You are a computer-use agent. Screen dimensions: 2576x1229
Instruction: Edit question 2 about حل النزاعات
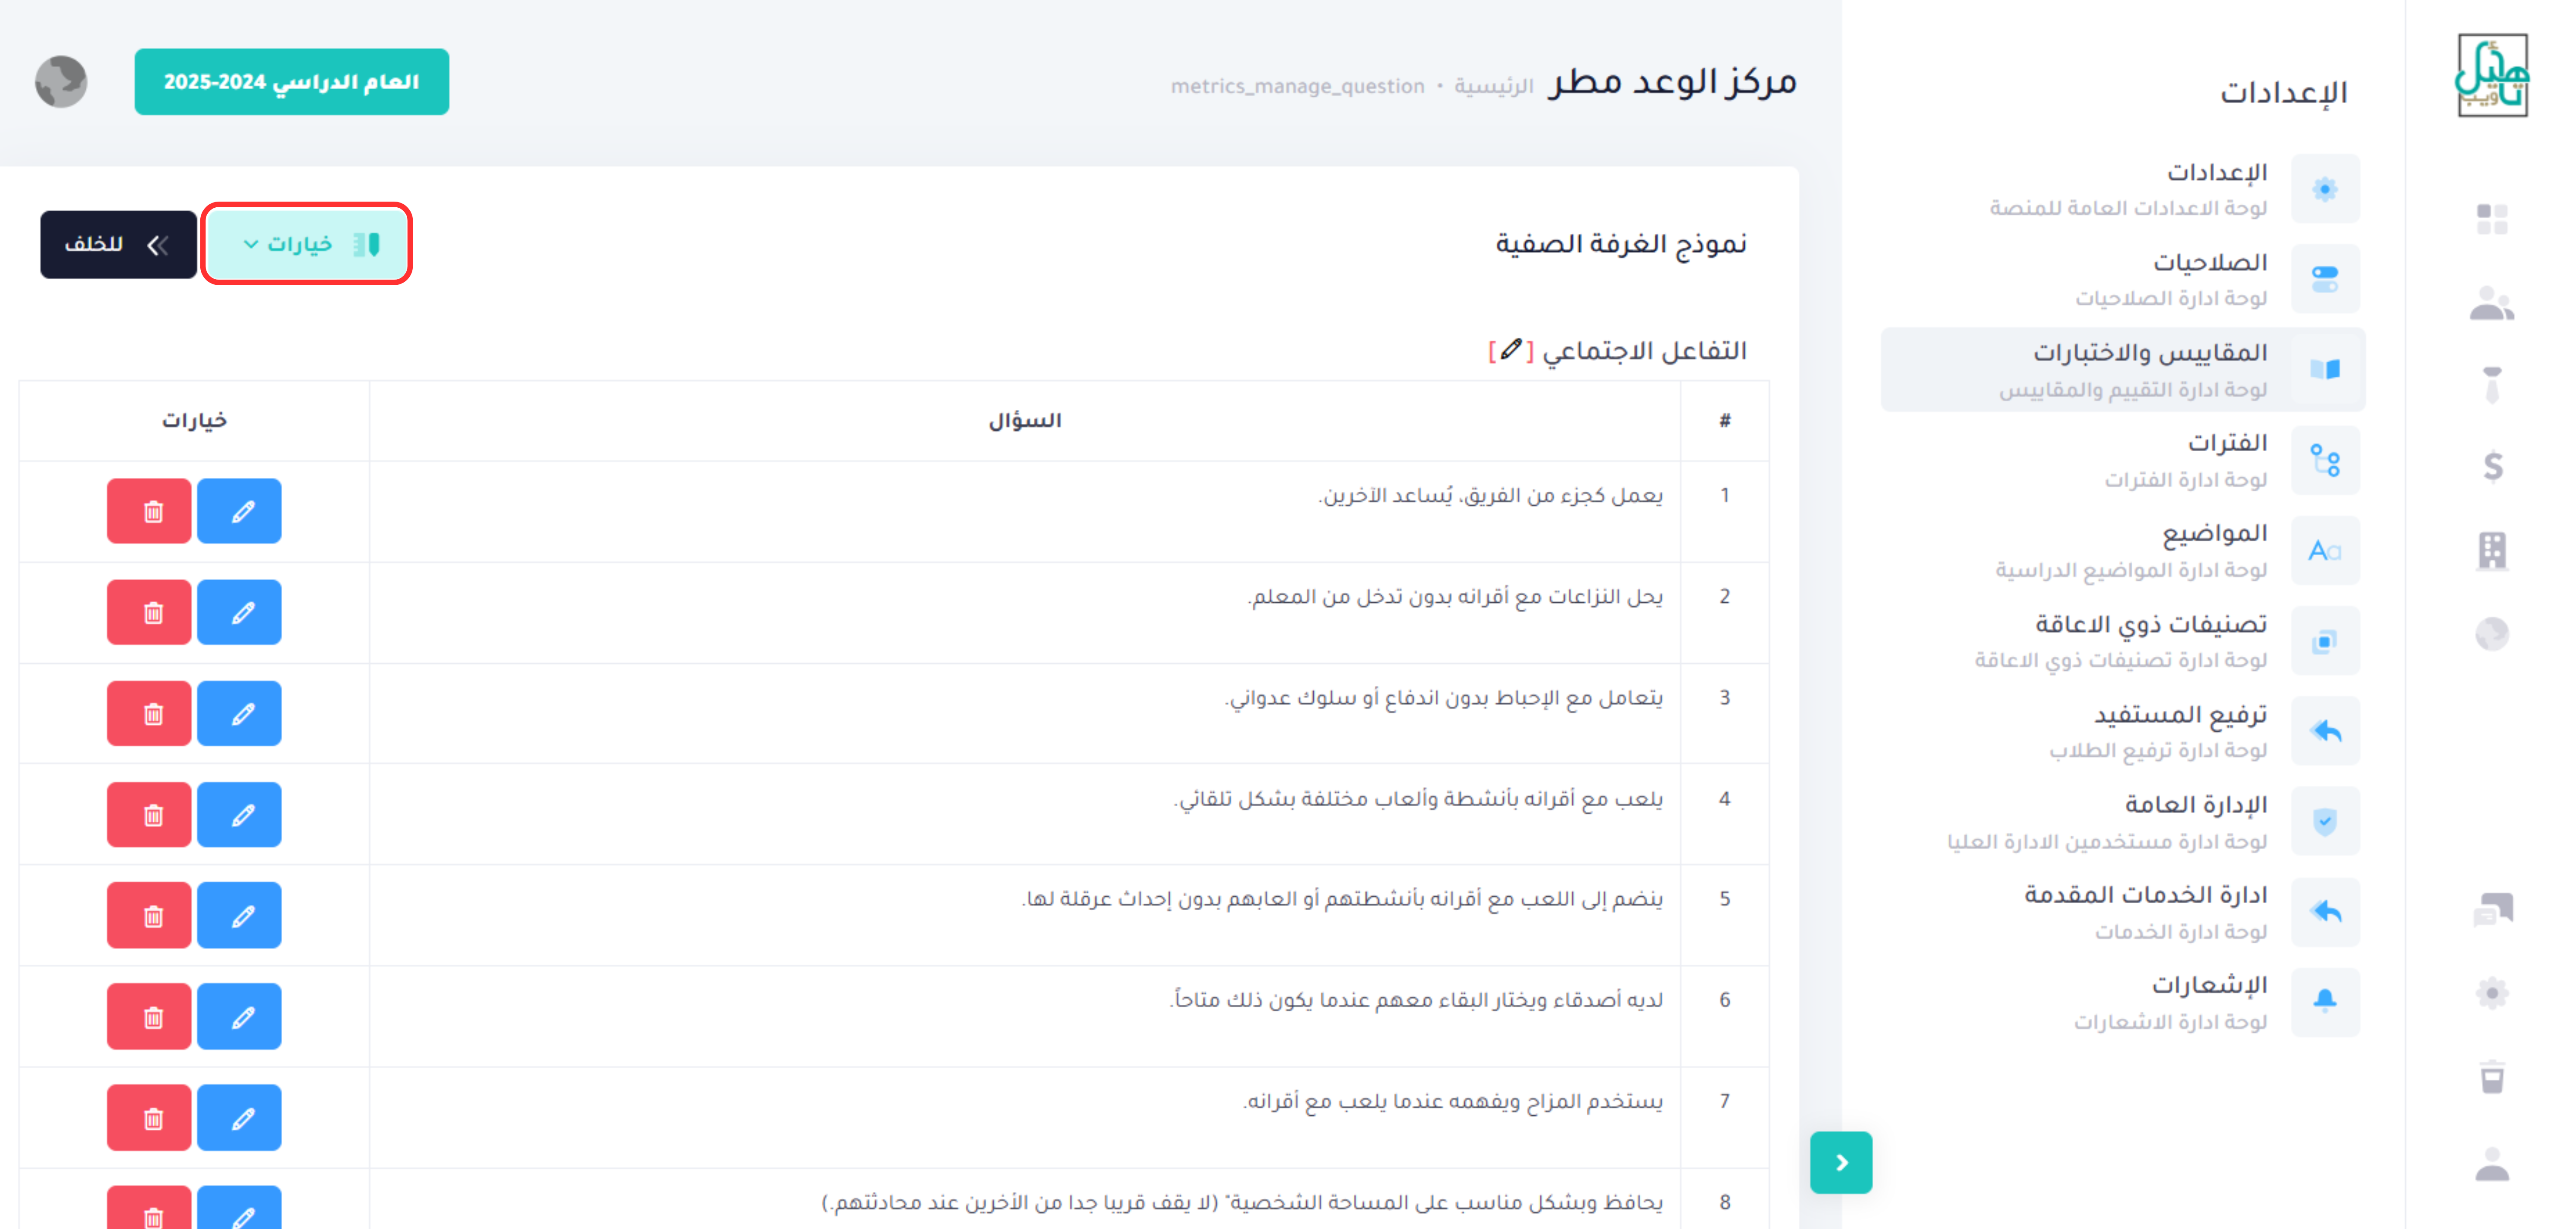pos(239,612)
